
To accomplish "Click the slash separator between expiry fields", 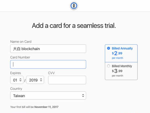I will (25, 80).
